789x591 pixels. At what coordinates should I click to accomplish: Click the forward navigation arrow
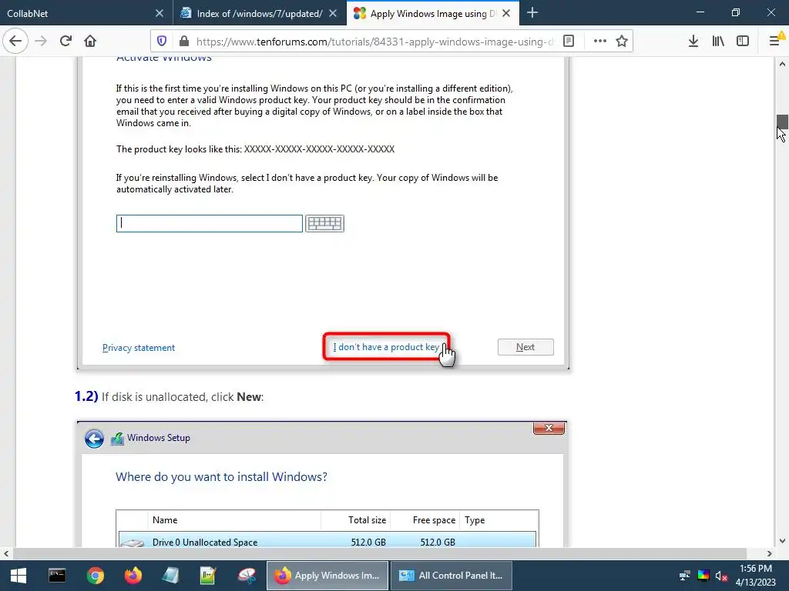tap(42, 42)
